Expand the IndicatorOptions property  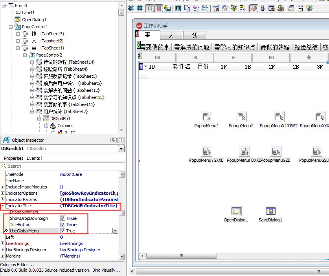3,193
